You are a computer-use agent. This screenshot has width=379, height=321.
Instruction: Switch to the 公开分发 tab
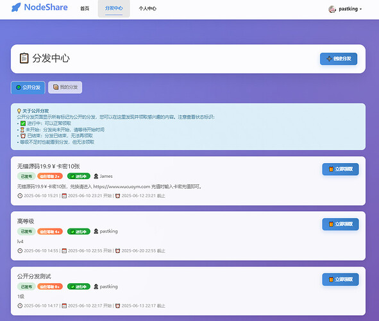[28, 87]
